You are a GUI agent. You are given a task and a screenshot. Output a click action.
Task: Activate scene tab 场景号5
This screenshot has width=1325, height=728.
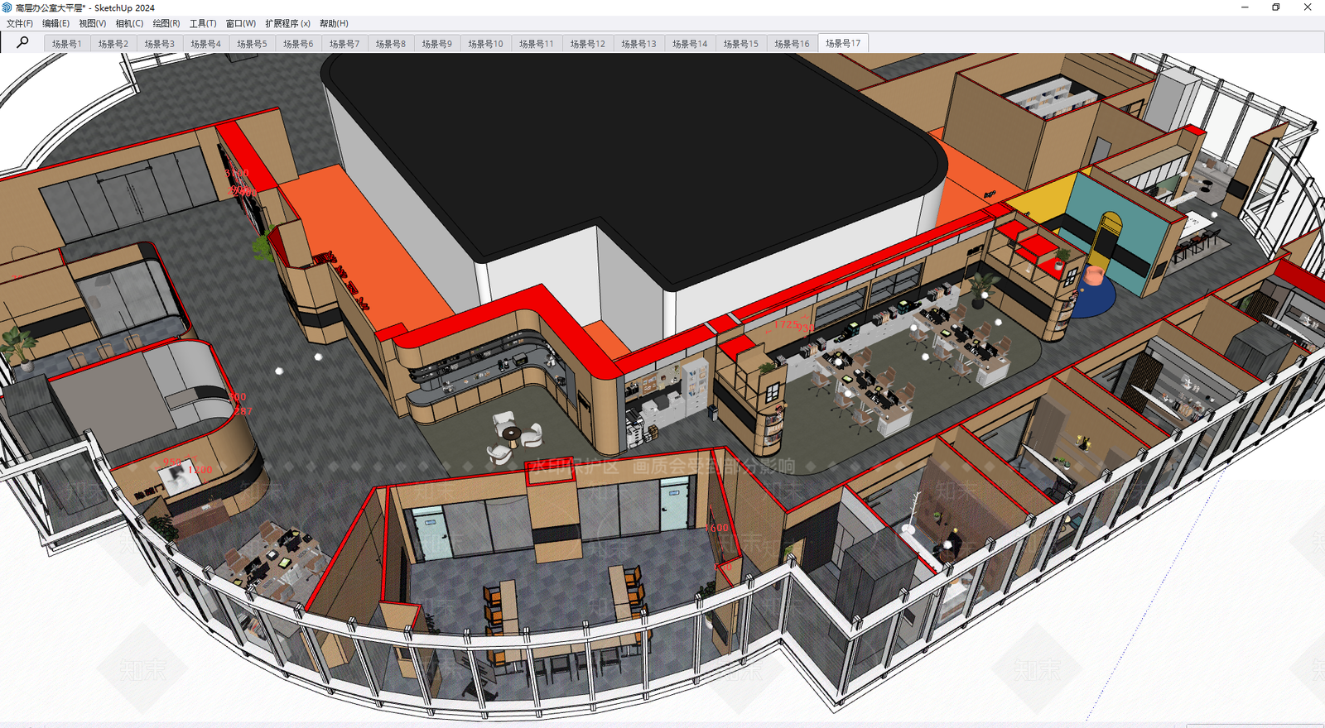coord(253,43)
